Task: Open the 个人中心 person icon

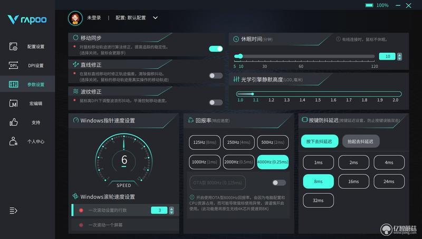Action: point(13,141)
